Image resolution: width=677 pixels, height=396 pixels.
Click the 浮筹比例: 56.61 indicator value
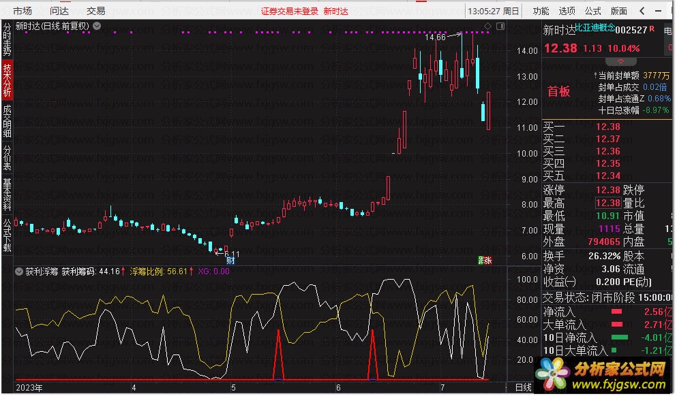[x=162, y=271]
